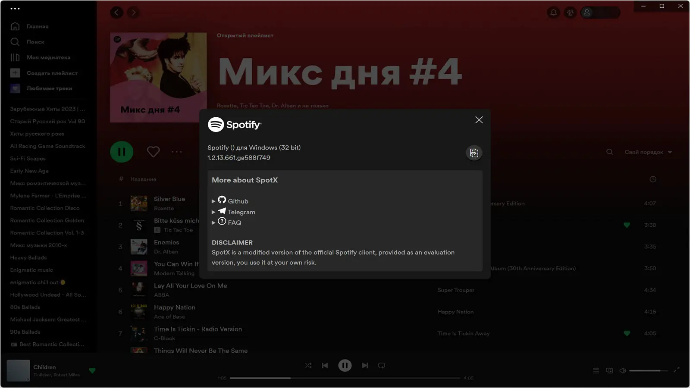Image resolution: width=690 pixels, height=388 pixels.
Task: Unlike the now-playing track Children
Action: tap(92, 370)
